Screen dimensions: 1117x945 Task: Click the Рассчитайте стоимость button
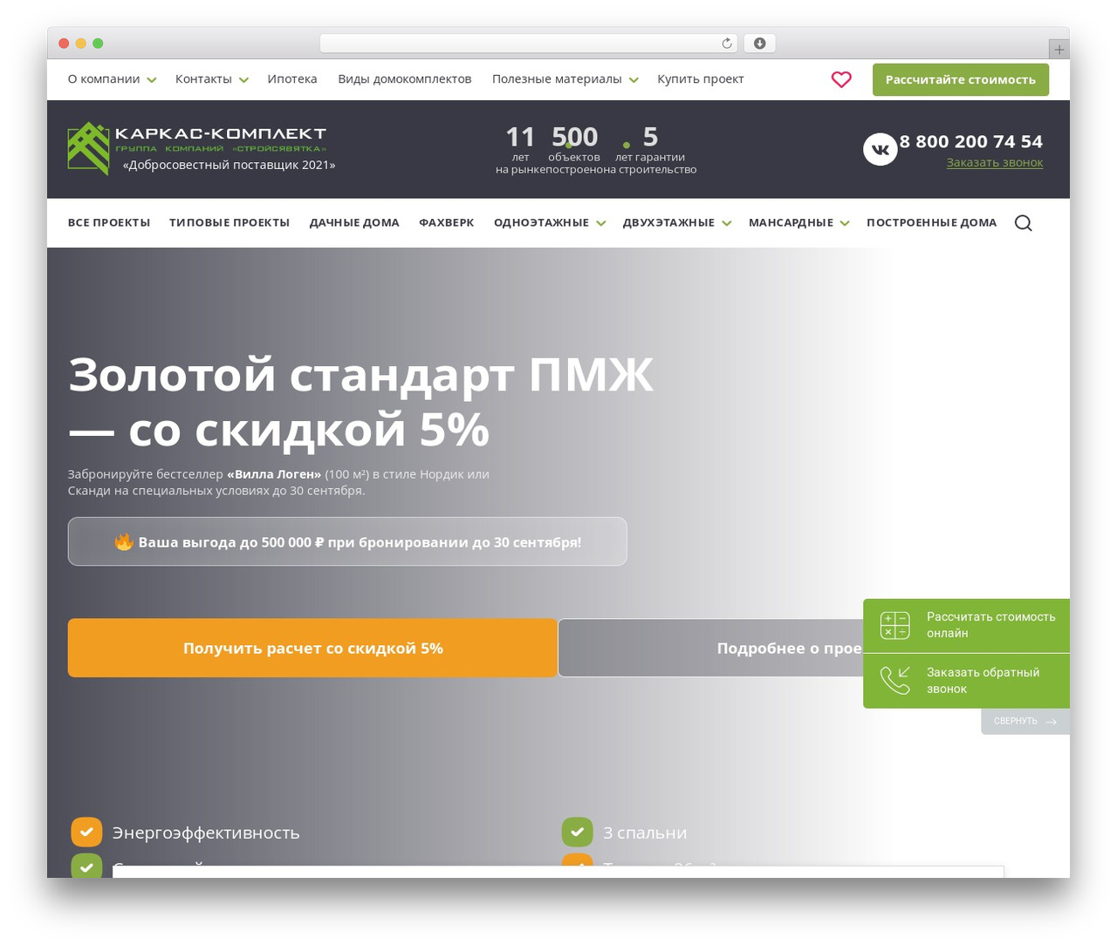(961, 79)
